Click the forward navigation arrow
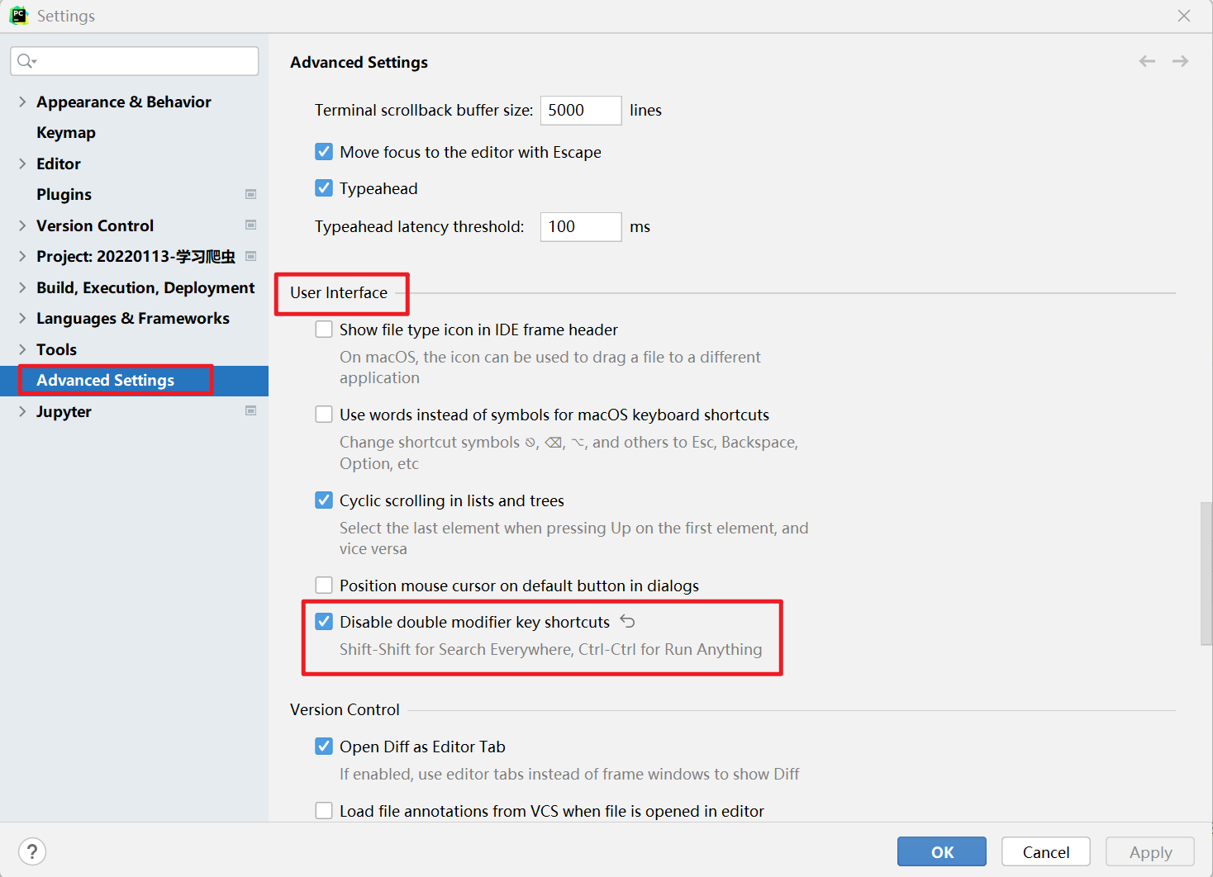 point(1180,60)
